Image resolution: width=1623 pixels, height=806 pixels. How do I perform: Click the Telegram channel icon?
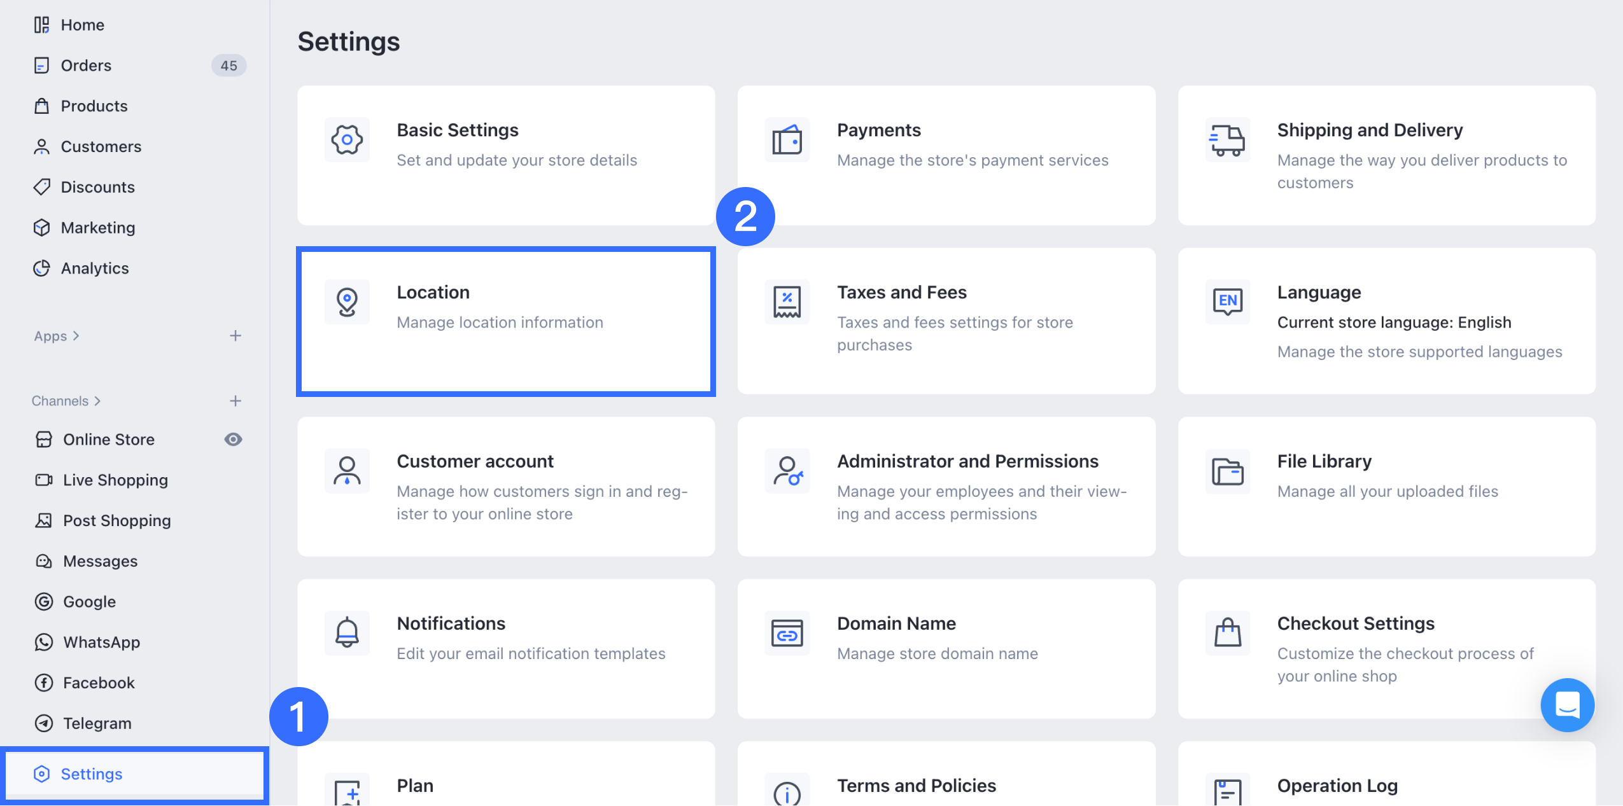click(44, 723)
